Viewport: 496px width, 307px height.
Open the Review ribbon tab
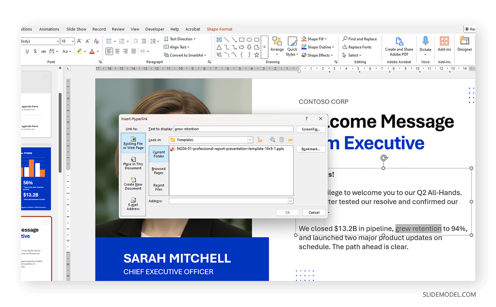click(x=118, y=29)
